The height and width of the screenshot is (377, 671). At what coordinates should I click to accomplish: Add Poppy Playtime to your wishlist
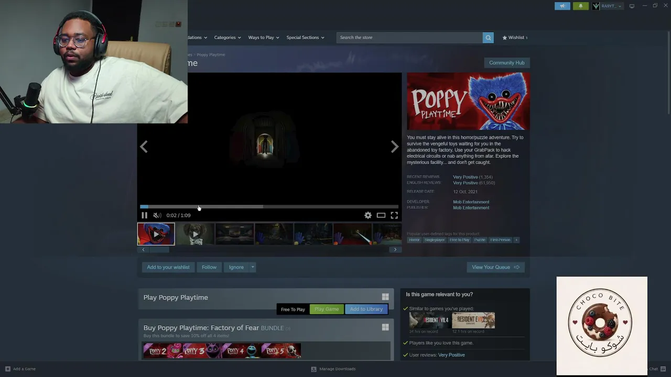point(168,267)
